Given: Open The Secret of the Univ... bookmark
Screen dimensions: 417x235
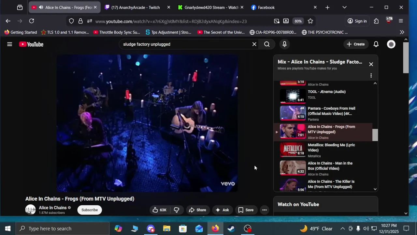Looking at the screenshot, I should point(221,32).
